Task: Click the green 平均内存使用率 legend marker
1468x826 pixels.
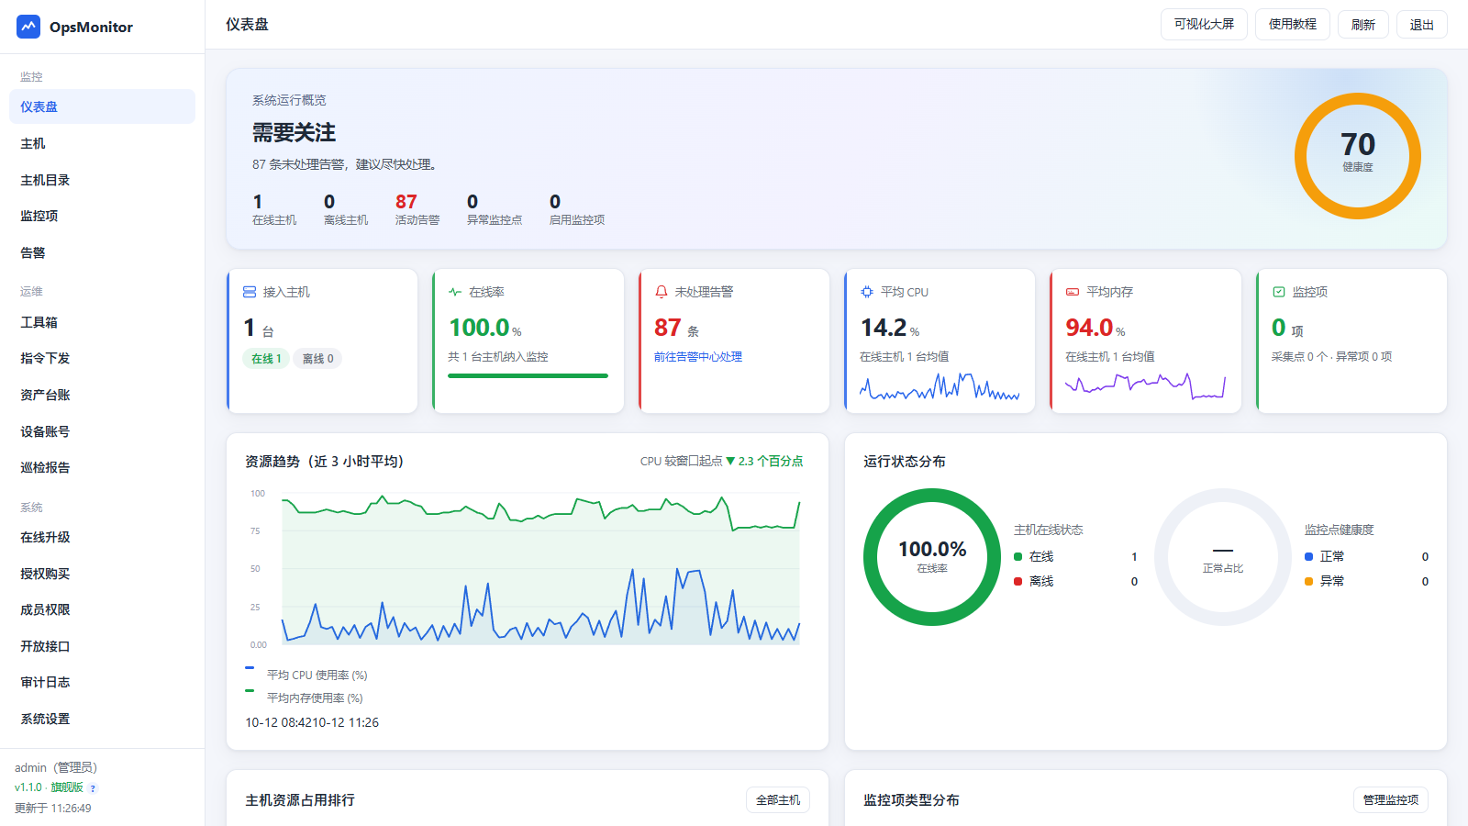Action: (x=250, y=690)
